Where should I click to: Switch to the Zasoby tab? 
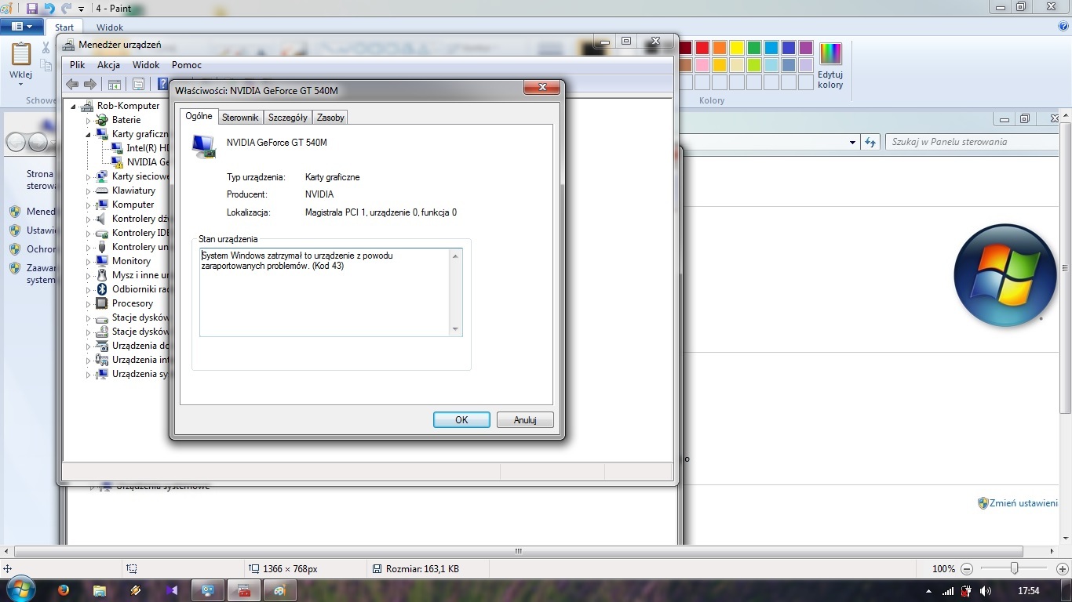330,117
